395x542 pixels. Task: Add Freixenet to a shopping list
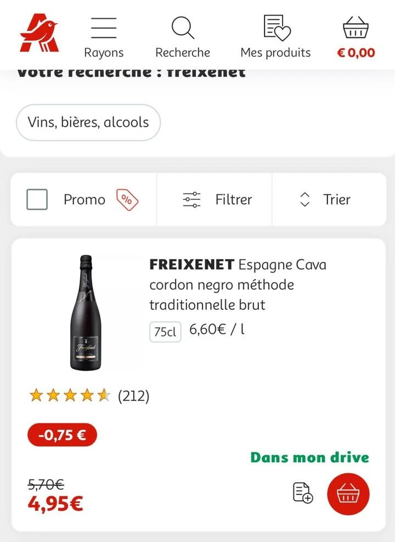(x=302, y=493)
